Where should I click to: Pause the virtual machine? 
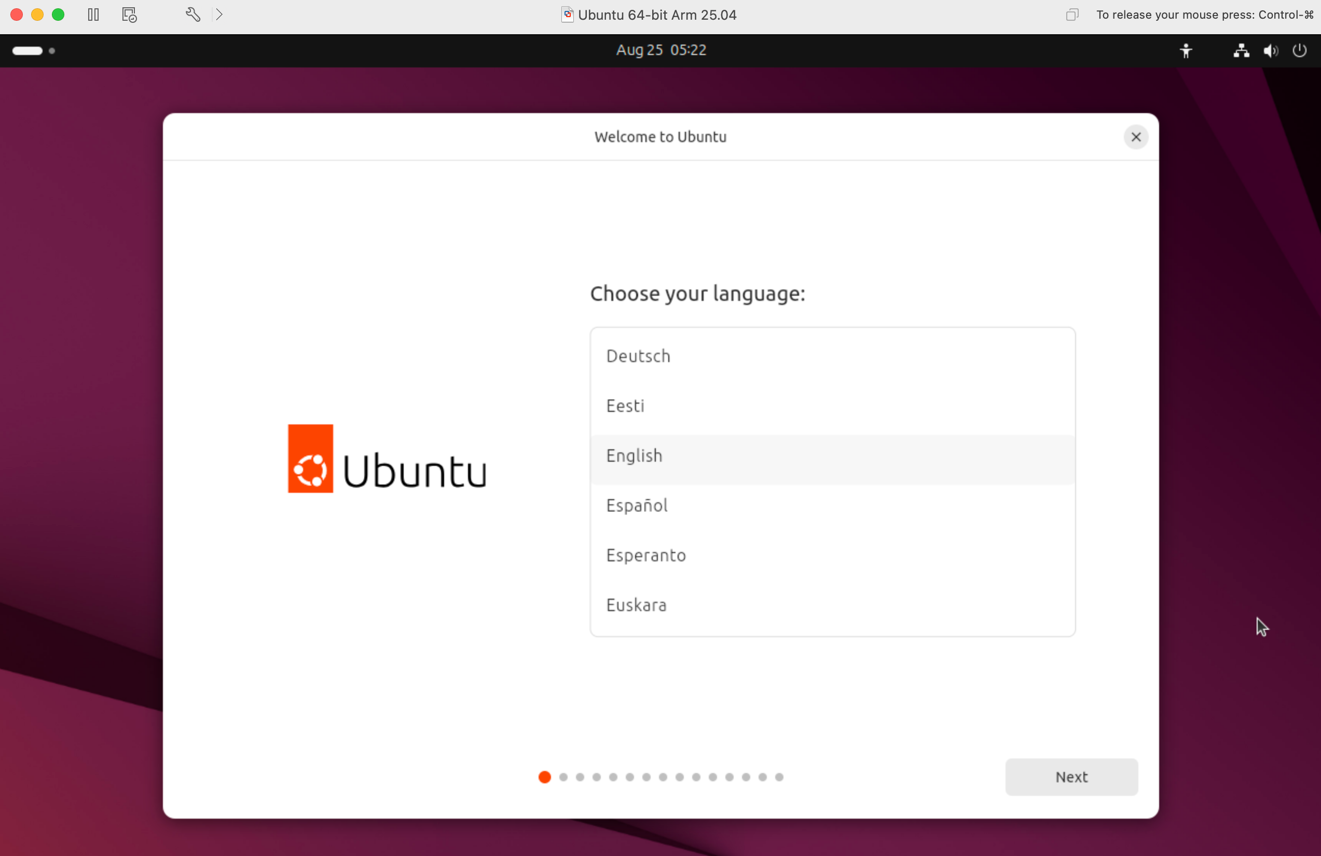93,15
